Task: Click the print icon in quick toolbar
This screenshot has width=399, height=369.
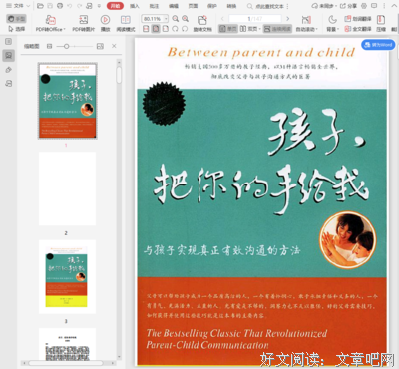Action: pos(60,6)
